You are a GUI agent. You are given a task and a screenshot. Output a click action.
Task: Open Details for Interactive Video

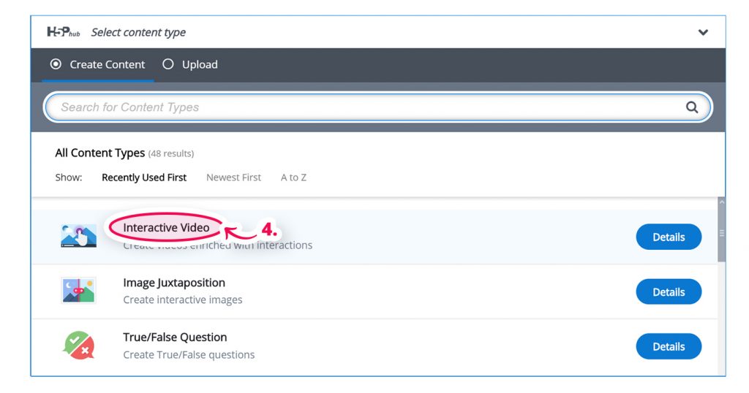coord(669,237)
